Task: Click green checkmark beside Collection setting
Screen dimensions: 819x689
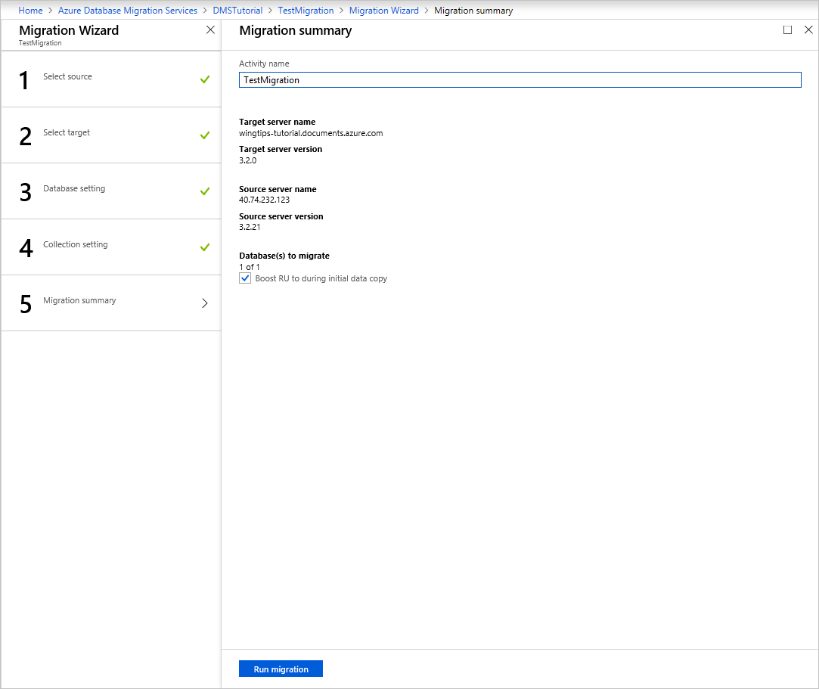Action: [205, 247]
